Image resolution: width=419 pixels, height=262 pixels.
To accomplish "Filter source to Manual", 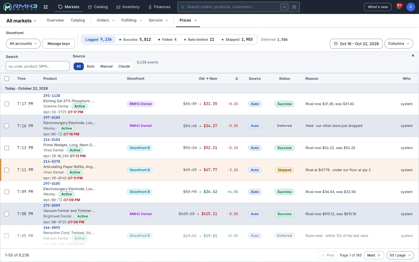I will coord(106,66).
